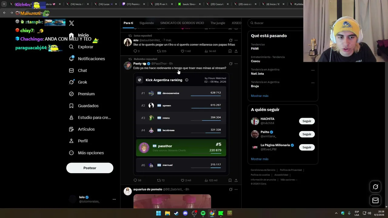388x218 pixels.
Task: Open the floating messages envelope button
Action: [x=375, y=200]
